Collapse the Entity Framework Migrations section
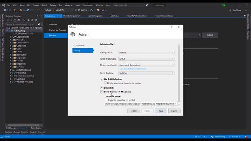Screen dimensions: 251x141 tap(102, 92)
